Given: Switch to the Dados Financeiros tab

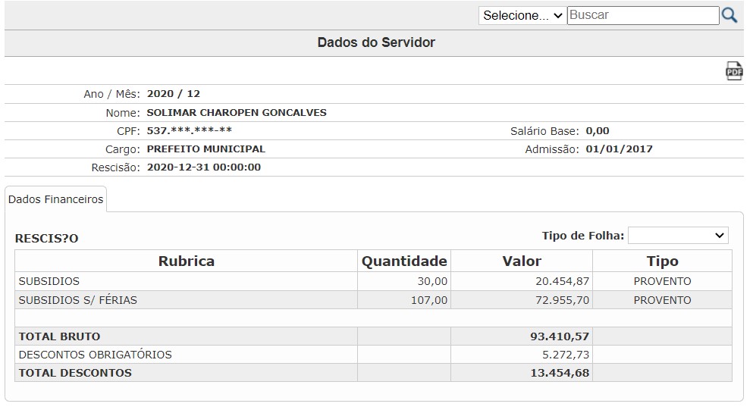Looking at the screenshot, I should coord(55,199).
